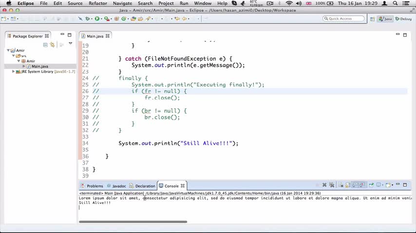
Task: Click the New Java Package icon
Action: click(116, 19)
